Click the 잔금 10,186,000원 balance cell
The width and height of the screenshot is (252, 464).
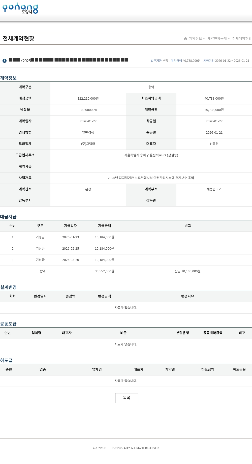[x=187, y=271]
